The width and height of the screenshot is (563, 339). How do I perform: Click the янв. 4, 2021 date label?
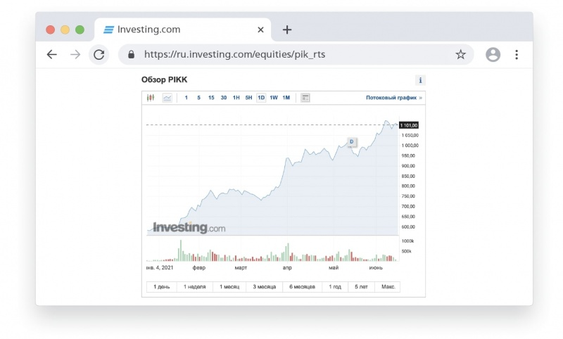[x=160, y=267]
